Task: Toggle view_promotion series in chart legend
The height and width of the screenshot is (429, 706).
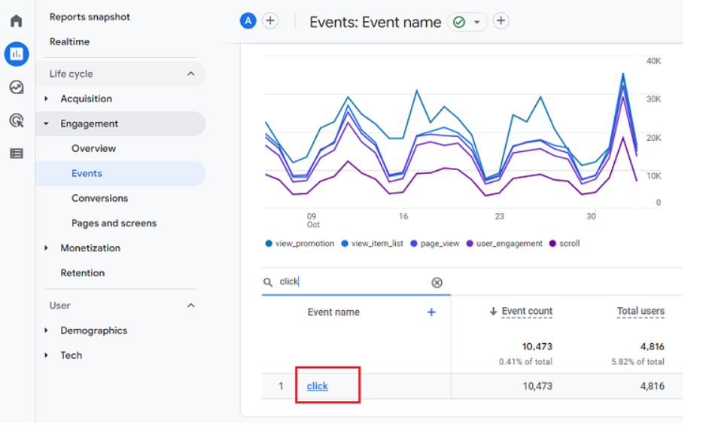Action: click(300, 244)
